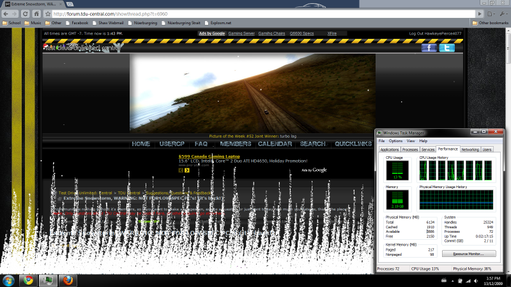
Task: Open the Music bookmarks folder
Action: click(x=33, y=22)
